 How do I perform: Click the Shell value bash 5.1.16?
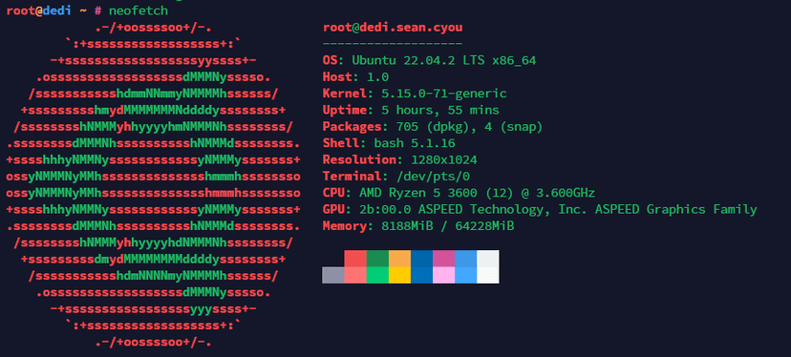point(415,144)
